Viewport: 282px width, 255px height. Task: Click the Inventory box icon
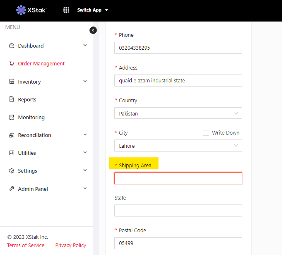(x=12, y=82)
